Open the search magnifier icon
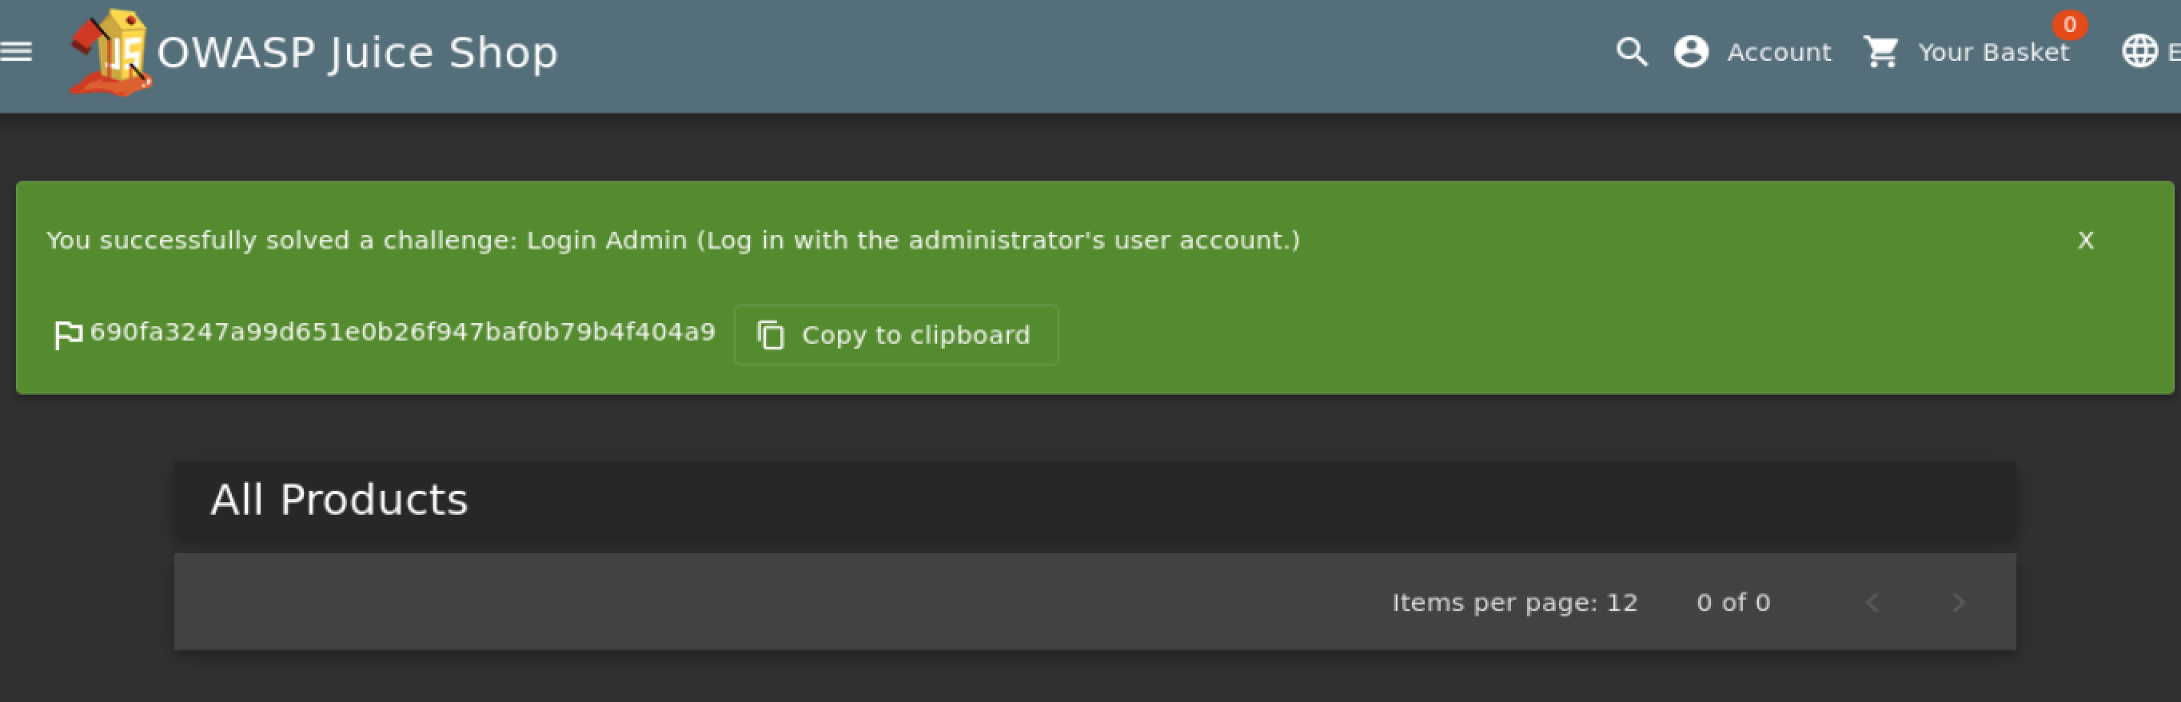2181x702 pixels. point(1631,53)
